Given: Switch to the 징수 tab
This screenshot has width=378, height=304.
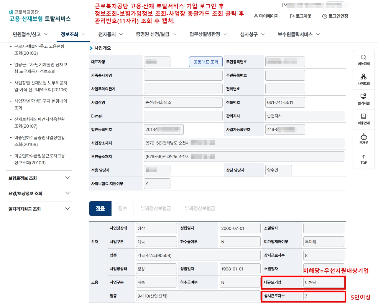Looking at the screenshot, I should click(122, 208).
